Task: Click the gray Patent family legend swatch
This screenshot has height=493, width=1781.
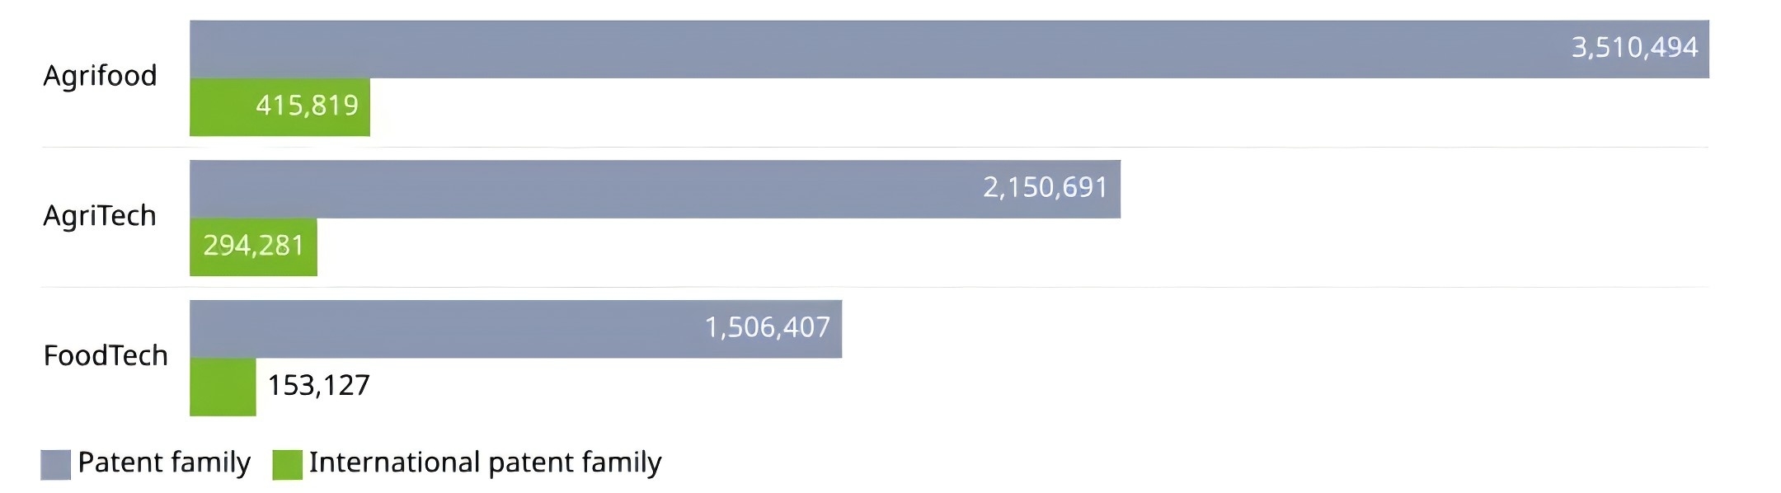Action: [55, 465]
